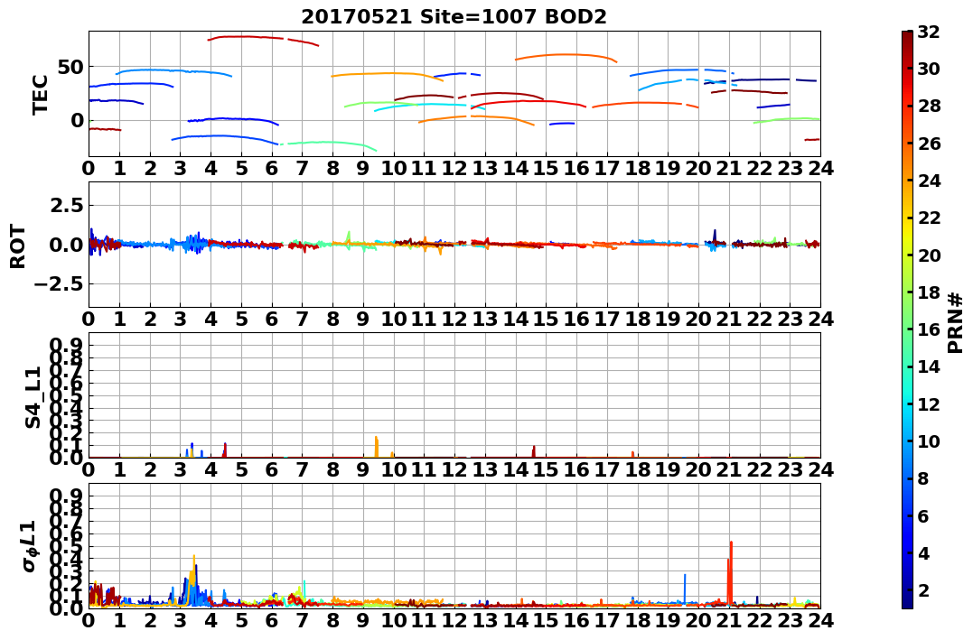Click the 50 tick on the TEC axis
This screenshot has height=640, width=973.
(x=70, y=67)
